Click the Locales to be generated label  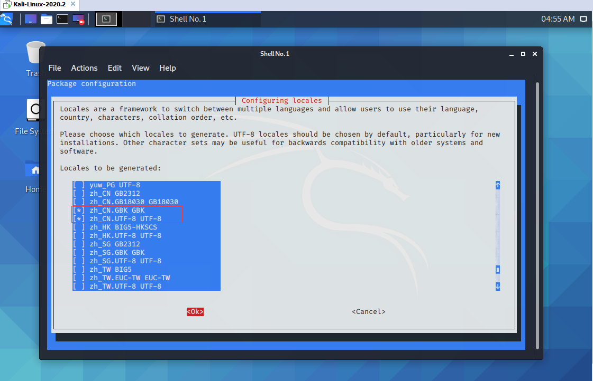111,168
